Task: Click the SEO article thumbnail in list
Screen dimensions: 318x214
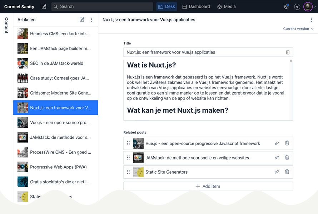Action: tap(23, 63)
